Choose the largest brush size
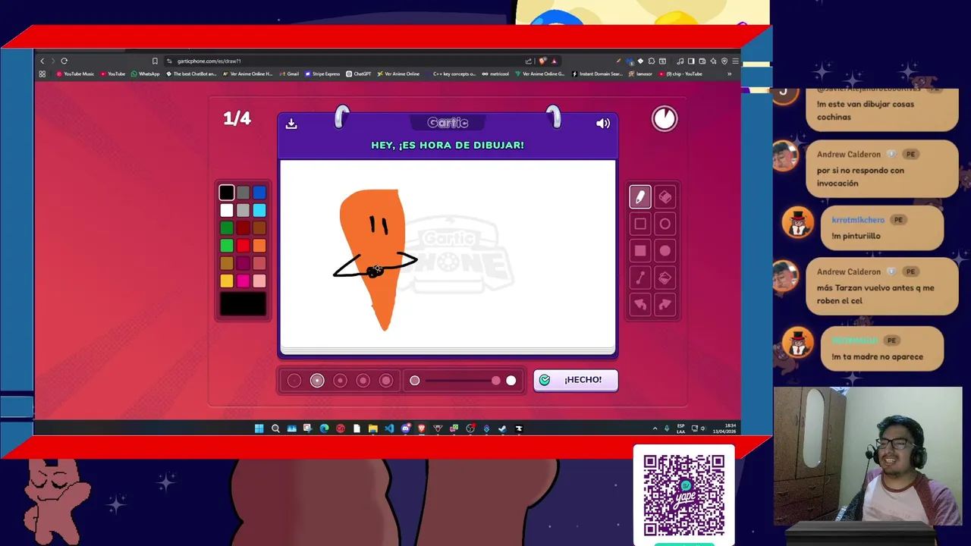 coord(386,381)
